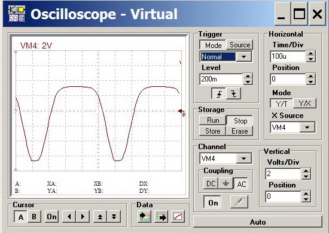Click the Auto button
This screenshot has width=329, height=233.
click(x=258, y=222)
